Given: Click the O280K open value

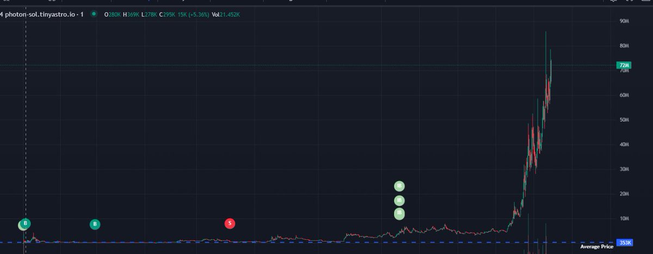Looking at the screenshot, I should pos(113,15).
